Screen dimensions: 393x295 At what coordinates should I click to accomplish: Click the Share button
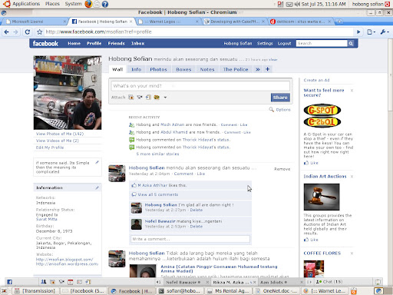(280, 98)
